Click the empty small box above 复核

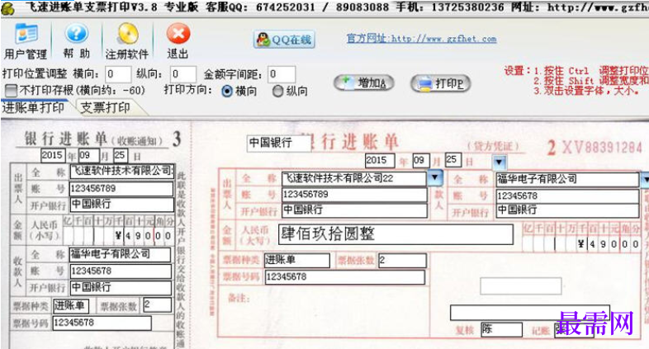(x=521, y=286)
